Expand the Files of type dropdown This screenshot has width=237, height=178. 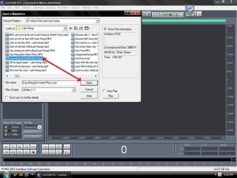tap(74, 90)
